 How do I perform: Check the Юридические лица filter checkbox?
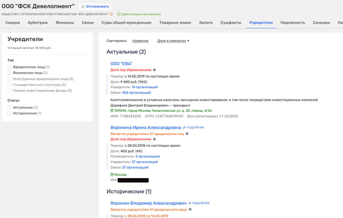tap(9, 67)
